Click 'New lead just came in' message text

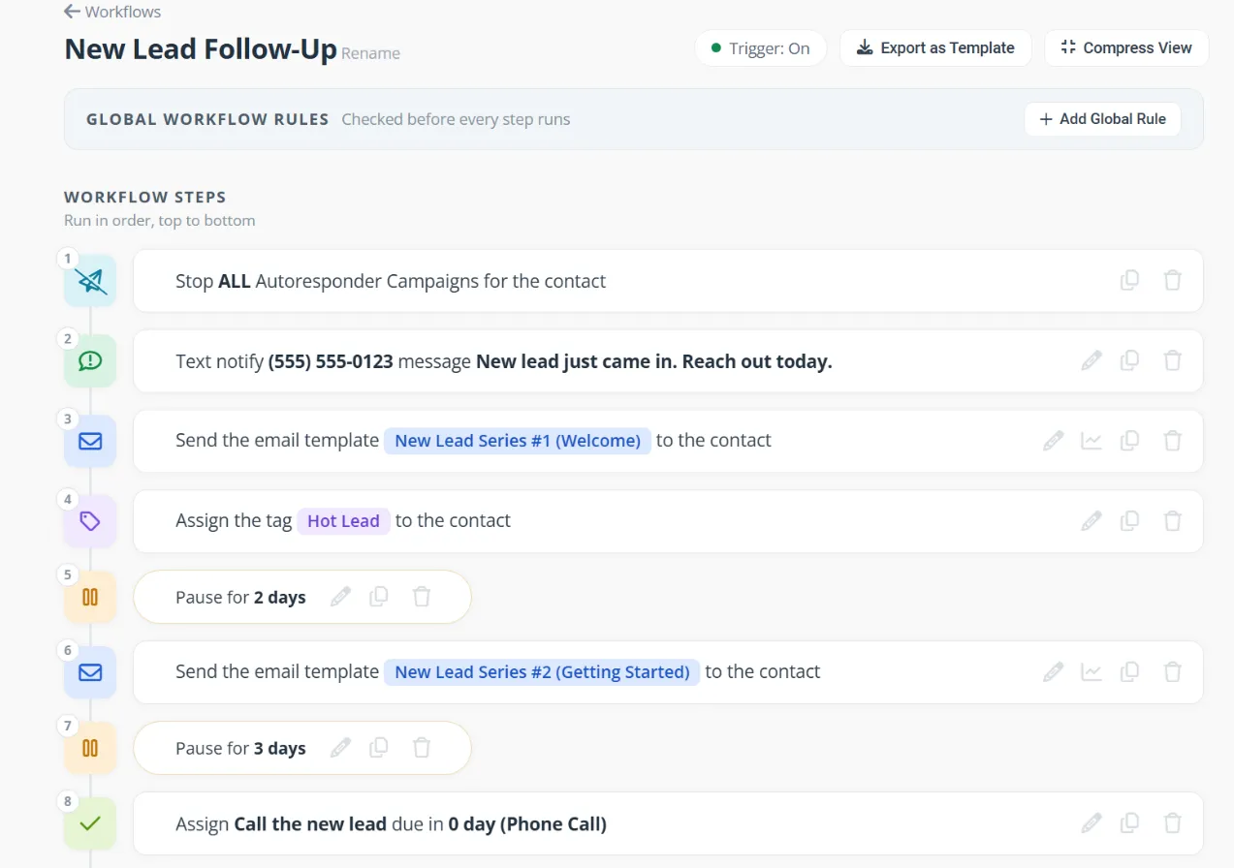[x=654, y=361]
